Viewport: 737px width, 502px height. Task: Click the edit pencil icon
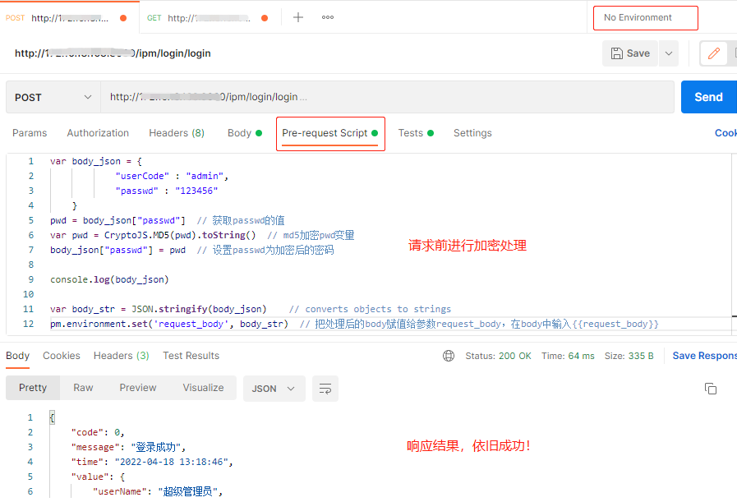tap(713, 53)
